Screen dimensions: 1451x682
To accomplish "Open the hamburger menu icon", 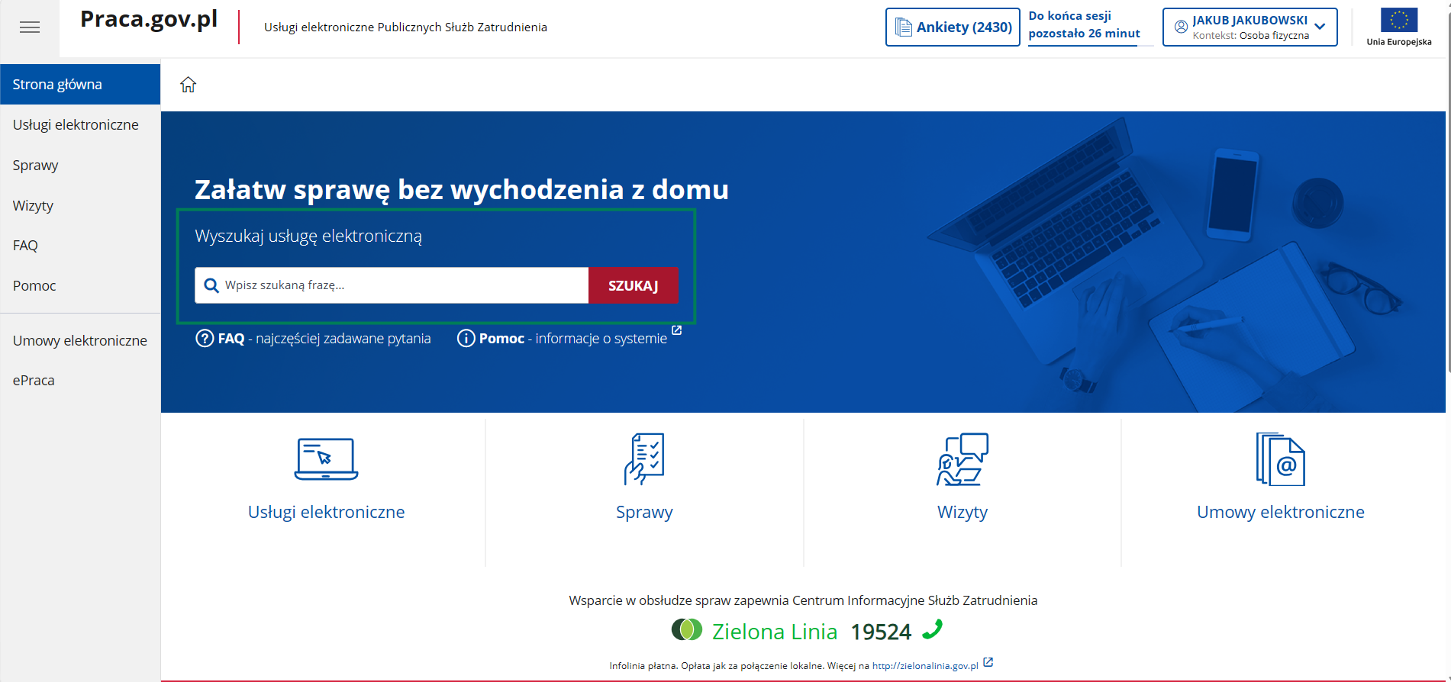I will pos(30,27).
